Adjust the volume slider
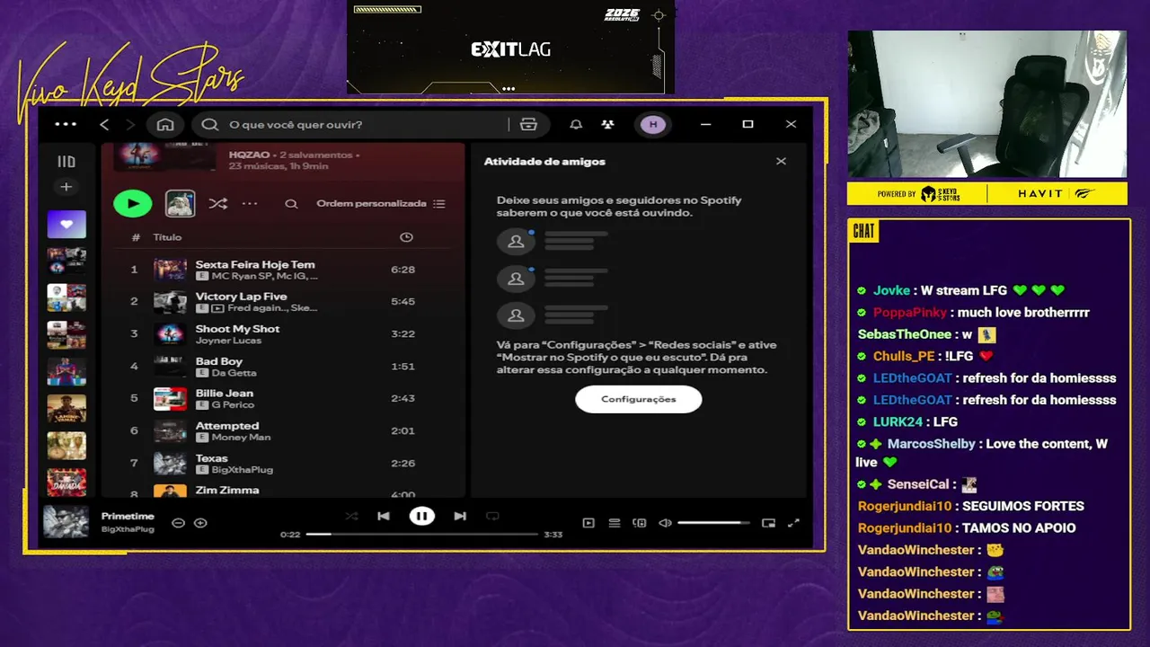This screenshot has width=1150, height=647. click(x=714, y=522)
